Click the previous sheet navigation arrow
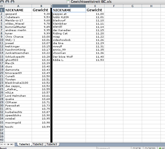This screenshot has height=149, width=165. click(5, 144)
